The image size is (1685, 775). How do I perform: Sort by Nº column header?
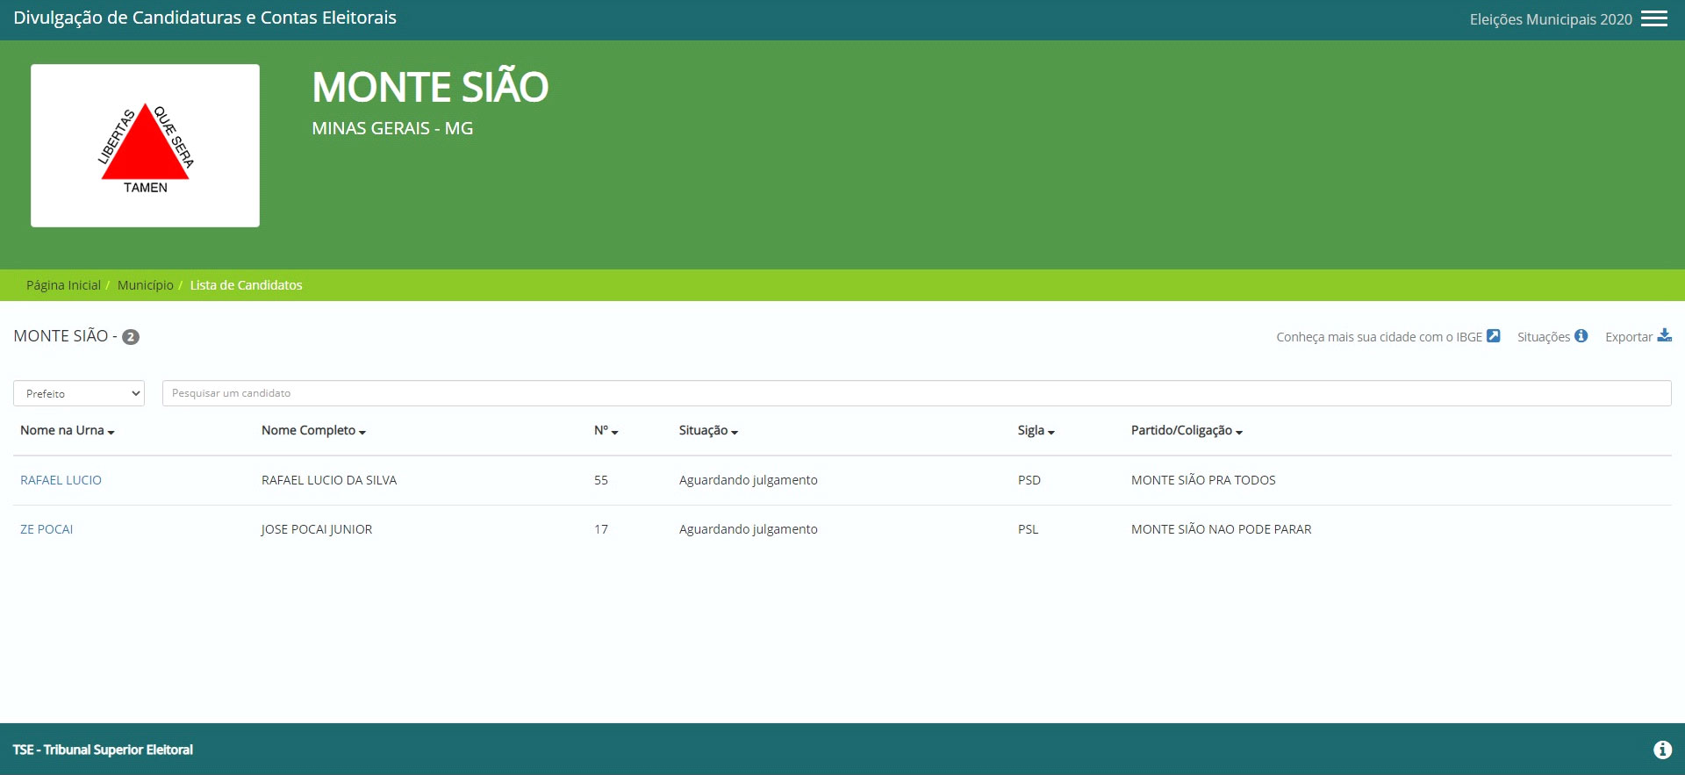tap(606, 431)
